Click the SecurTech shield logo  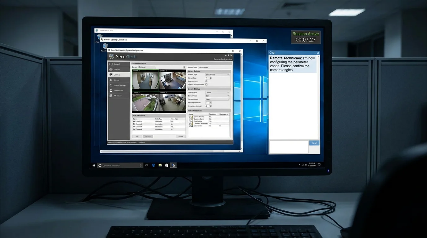click(x=112, y=57)
